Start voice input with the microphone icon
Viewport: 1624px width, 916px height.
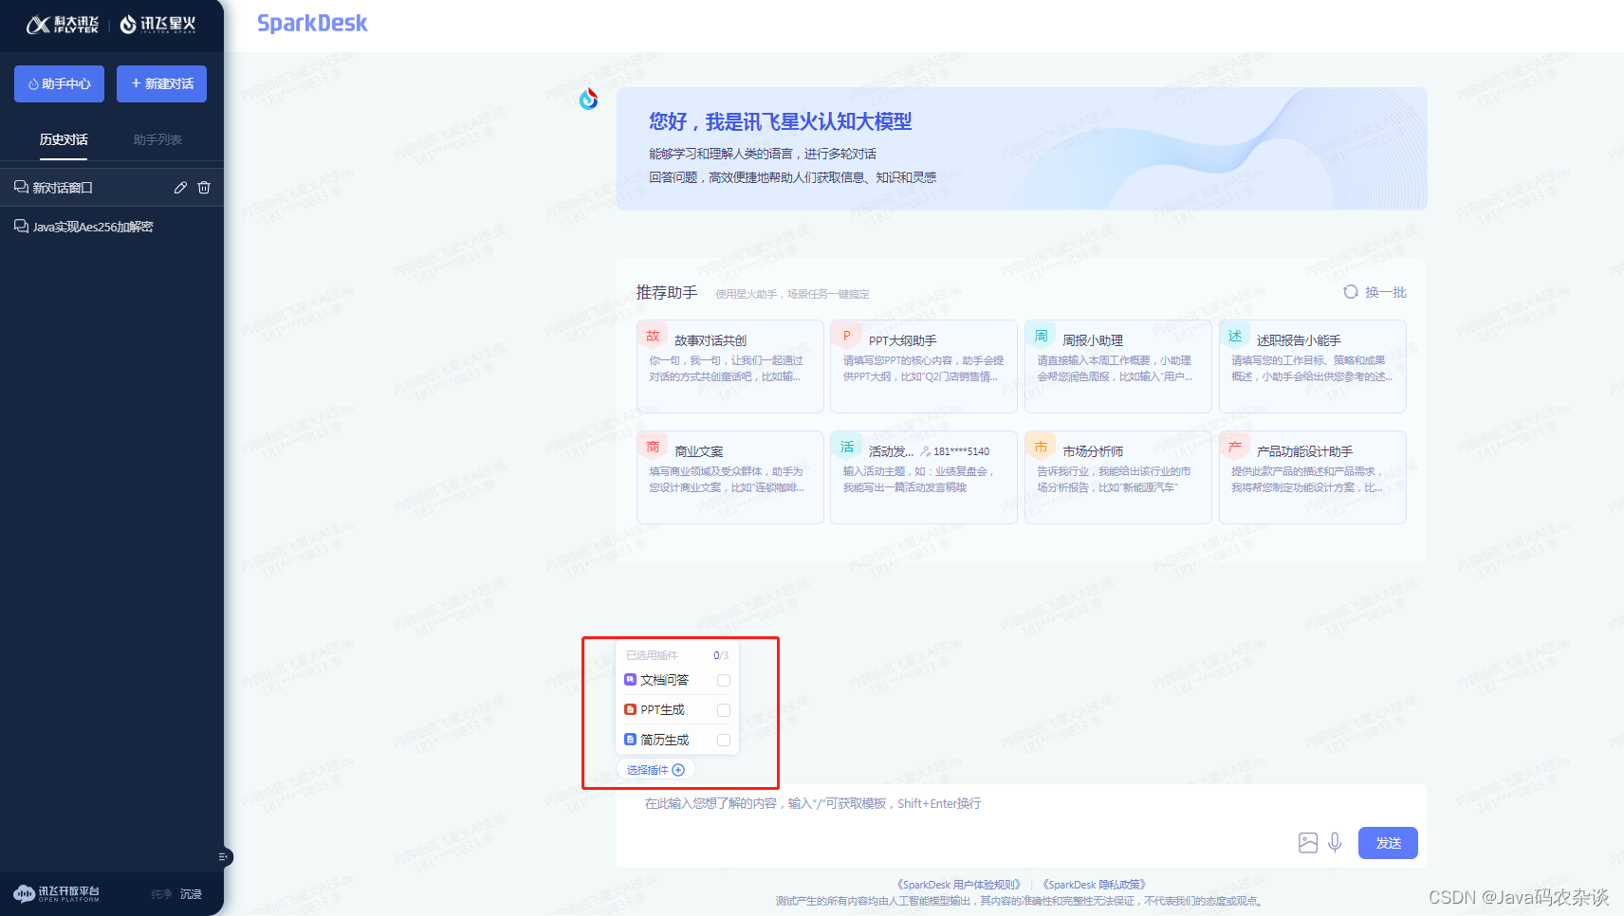coord(1336,843)
